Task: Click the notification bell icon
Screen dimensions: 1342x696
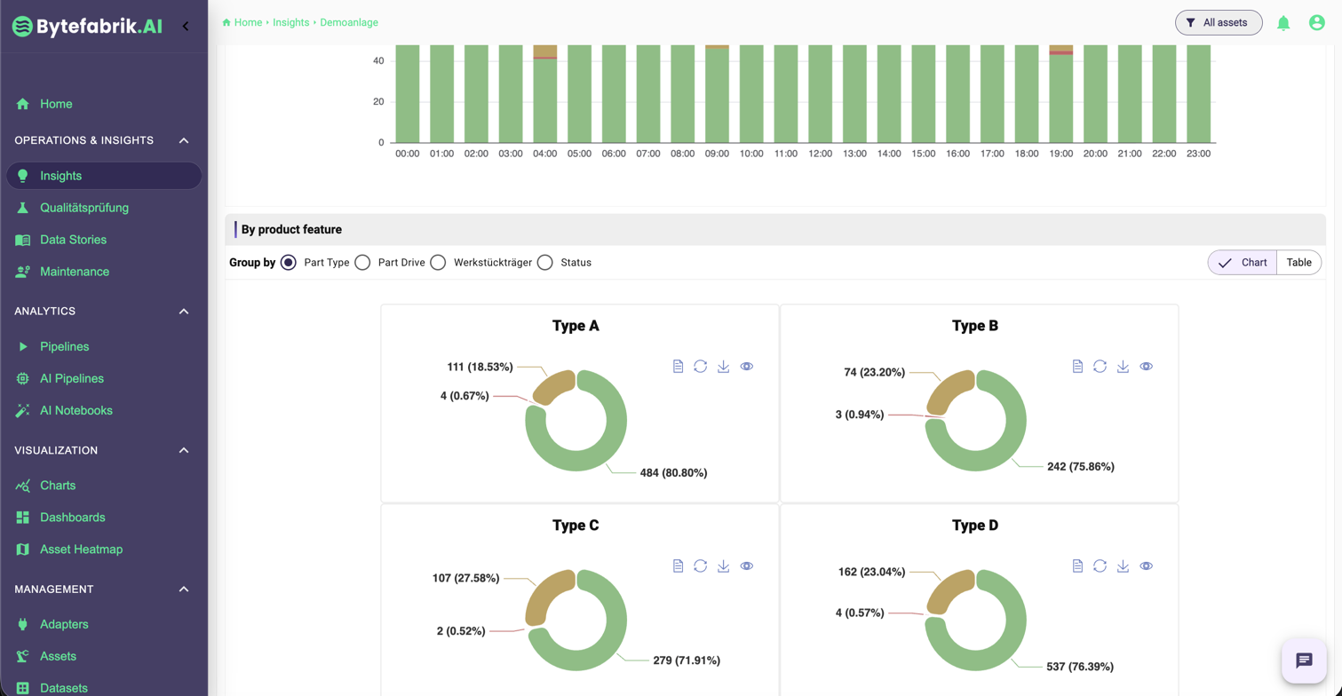Action: [x=1283, y=23]
